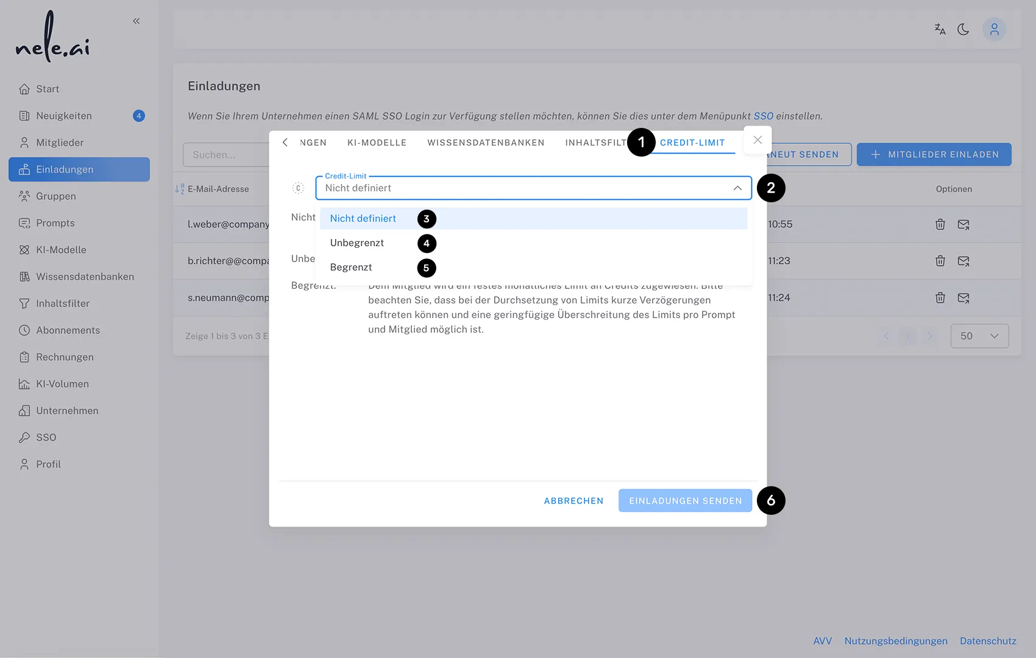Open Neuigkeiten showing the notification badge
The height and width of the screenshot is (658, 1036).
(63, 115)
